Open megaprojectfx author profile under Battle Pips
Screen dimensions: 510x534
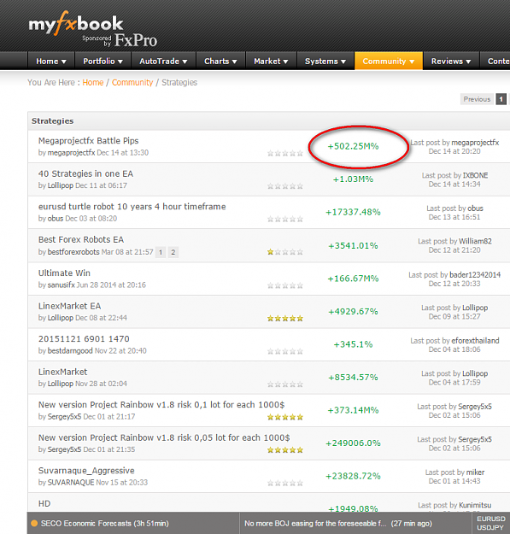pos(71,153)
